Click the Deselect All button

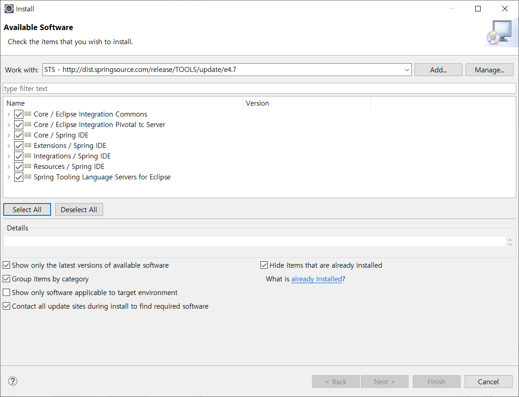[x=79, y=209]
